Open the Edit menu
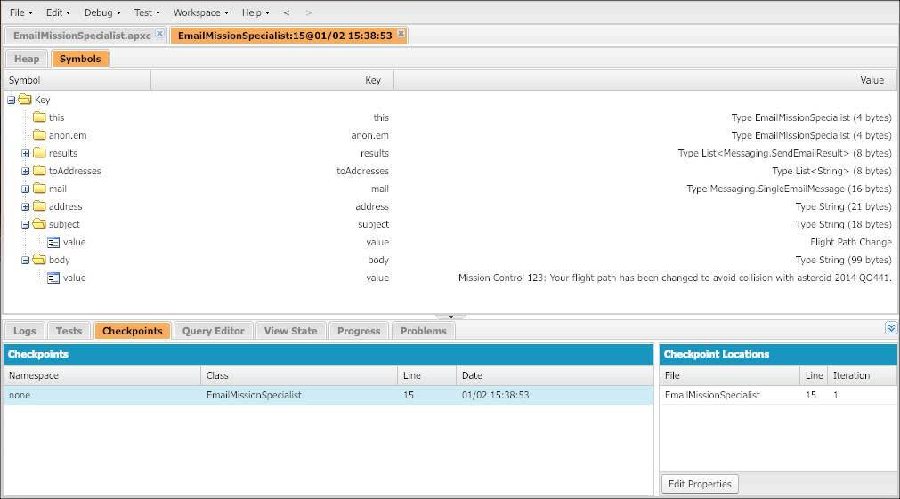 58,12
